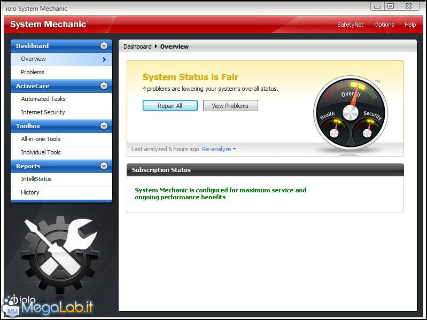Open Help from the header

click(410, 25)
